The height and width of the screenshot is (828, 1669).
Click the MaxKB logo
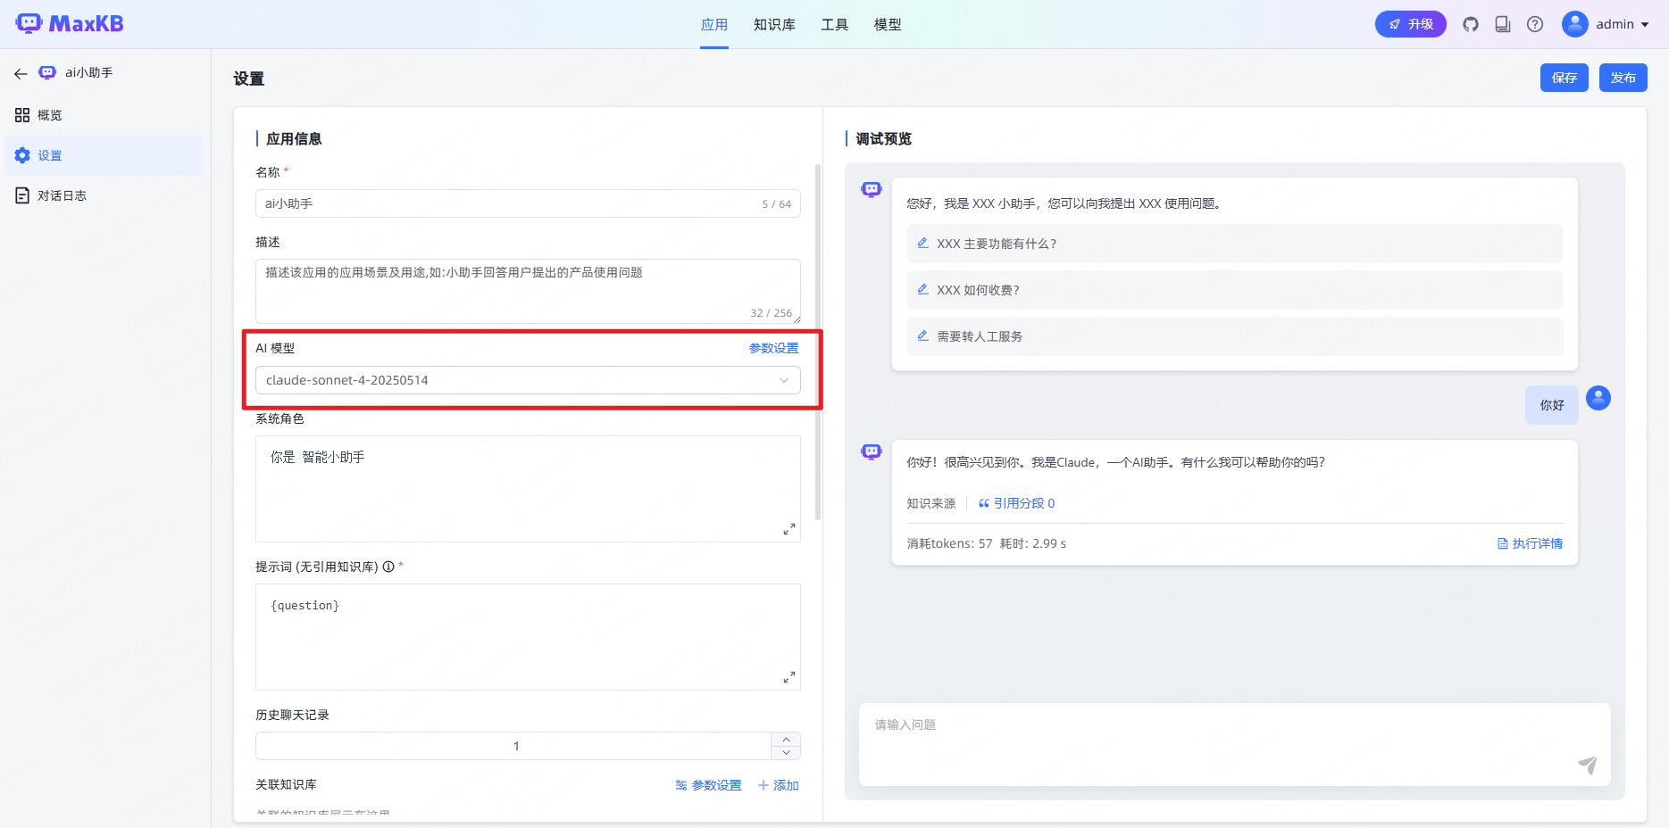coord(70,23)
